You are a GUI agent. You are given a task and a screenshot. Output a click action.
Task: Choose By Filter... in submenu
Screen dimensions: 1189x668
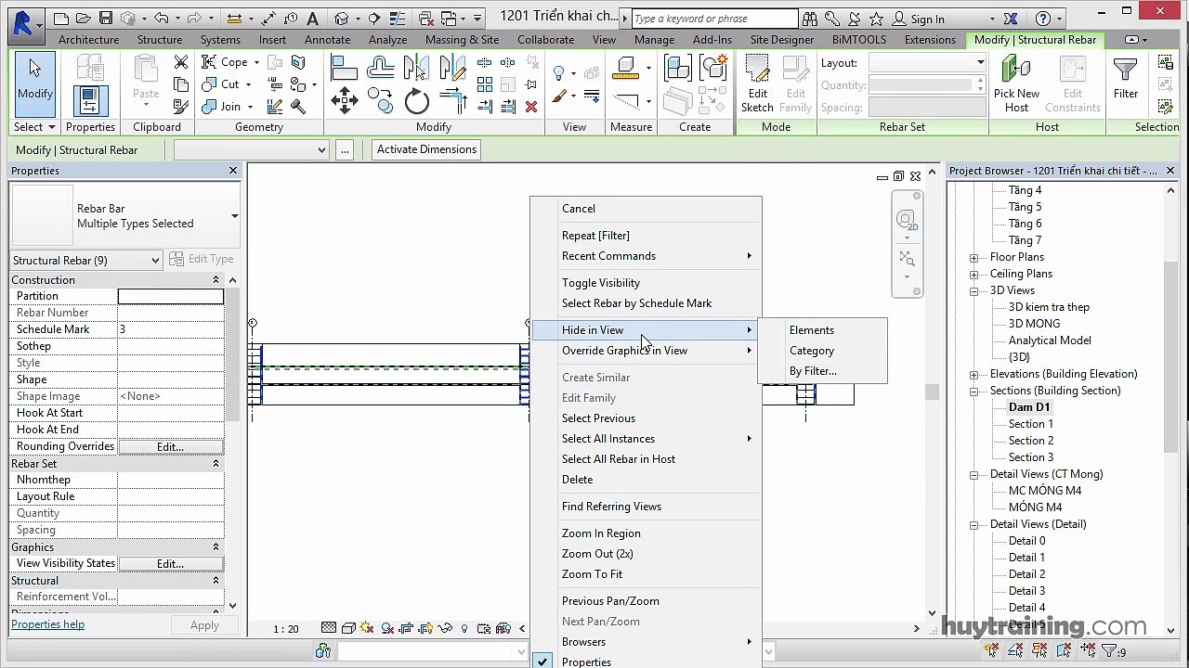click(x=813, y=371)
